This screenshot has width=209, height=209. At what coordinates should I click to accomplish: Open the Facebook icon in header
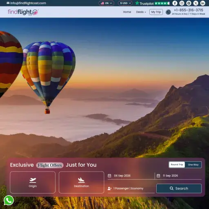tap(175, 3)
